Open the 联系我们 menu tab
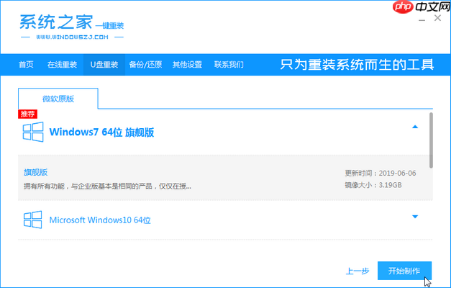This screenshot has width=451, height=288. tap(229, 65)
